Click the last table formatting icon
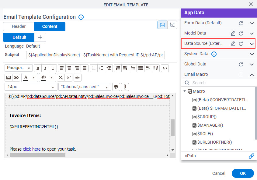This screenshot has height=180, width=257. [x=155, y=68]
